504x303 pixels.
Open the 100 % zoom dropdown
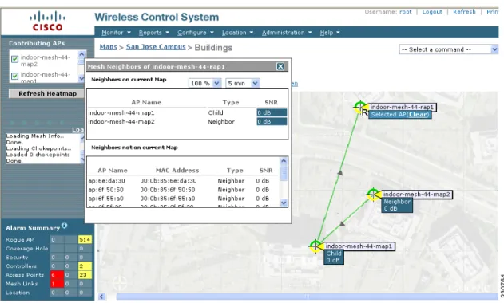tap(204, 83)
